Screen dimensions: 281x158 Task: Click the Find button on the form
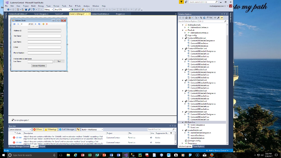(x=59, y=61)
